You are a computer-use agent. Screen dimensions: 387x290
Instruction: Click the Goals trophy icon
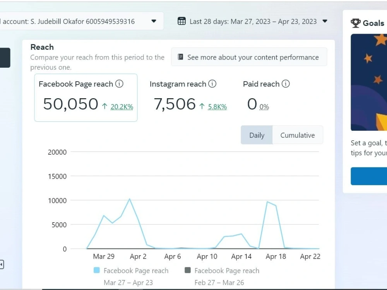(x=355, y=23)
